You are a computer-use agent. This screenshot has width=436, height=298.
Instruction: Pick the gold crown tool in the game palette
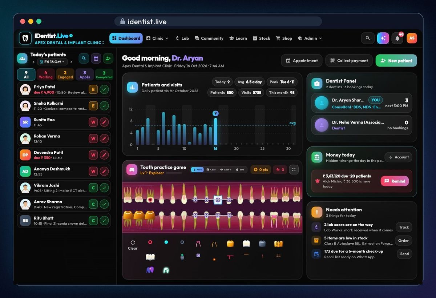click(x=230, y=243)
